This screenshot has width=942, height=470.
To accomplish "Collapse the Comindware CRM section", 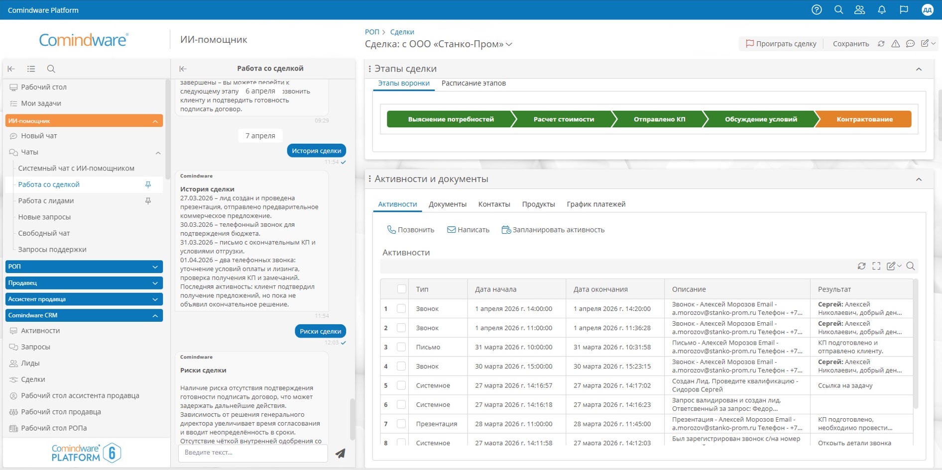I will coord(84,315).
